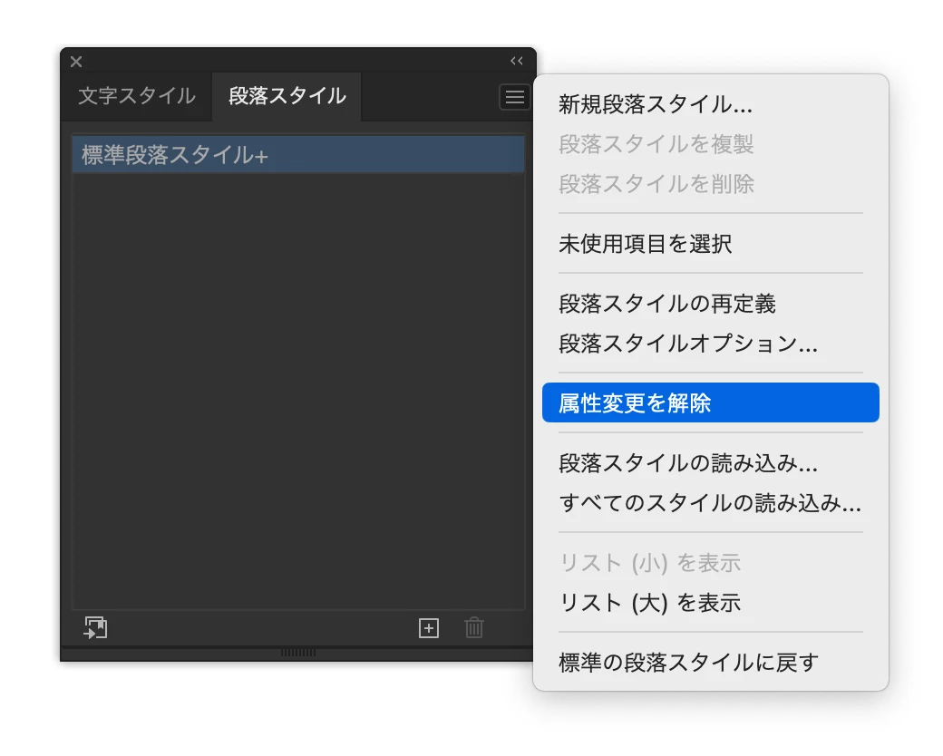Collapse panel using double chevron icon
This screenshot has width=943, height=756.
[517, 61]
